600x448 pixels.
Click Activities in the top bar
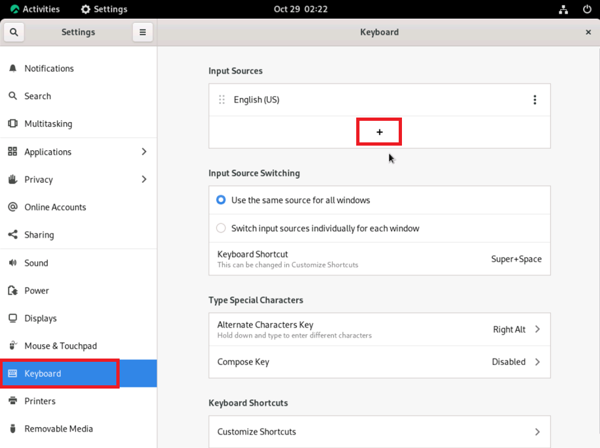(x=35, y=9)
